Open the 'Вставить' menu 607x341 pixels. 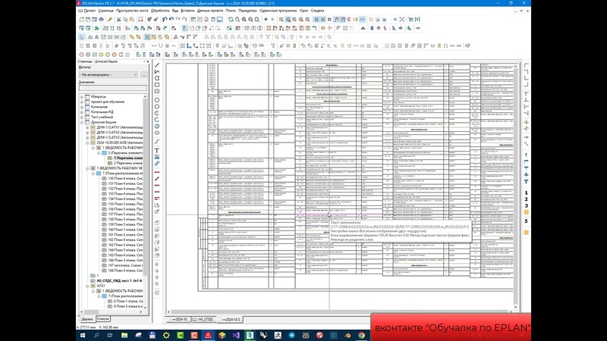(187, 11)
